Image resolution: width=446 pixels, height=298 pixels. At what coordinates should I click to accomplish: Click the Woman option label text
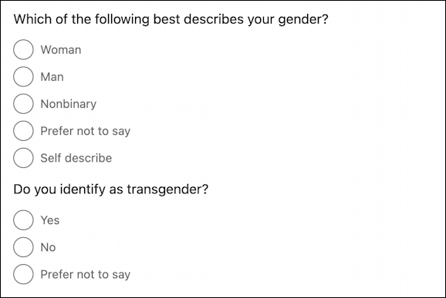61,49
